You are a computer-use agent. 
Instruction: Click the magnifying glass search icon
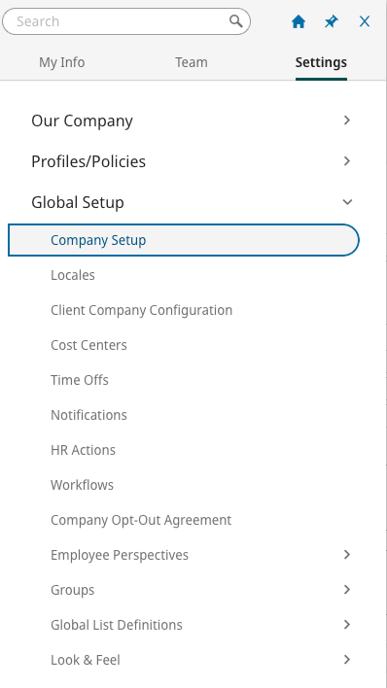pyautogui.click(x=236, y=21)
